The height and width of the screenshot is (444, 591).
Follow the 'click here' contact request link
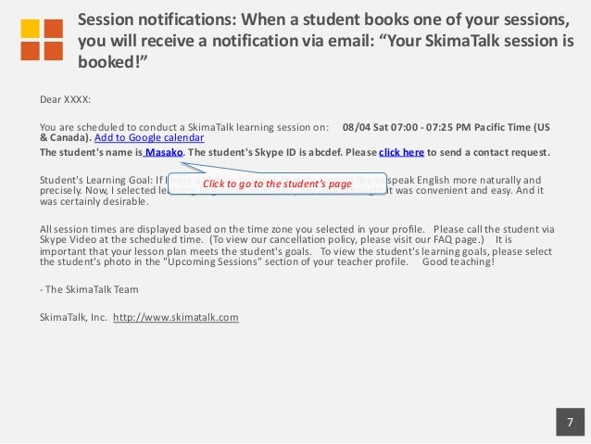coord(401,152)
